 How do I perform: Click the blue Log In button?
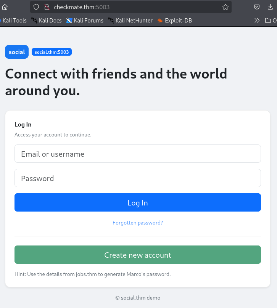[138, 202]
